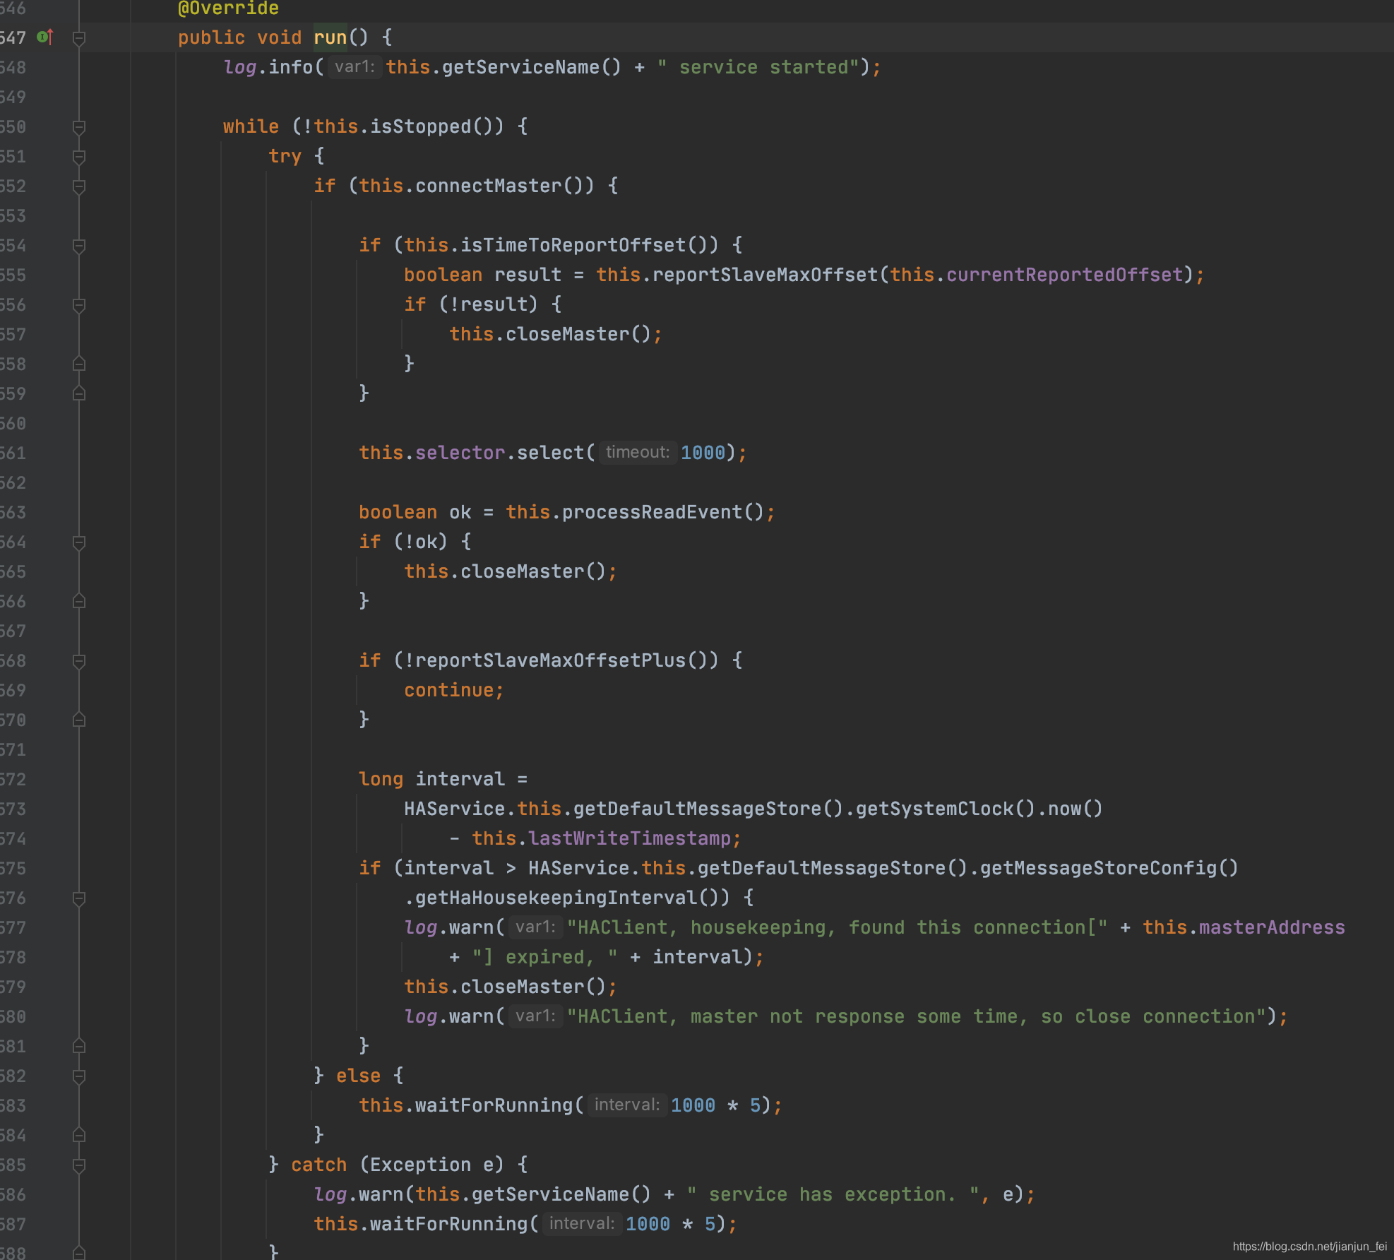Viewport: 1394px width, 1260px height.
Task: Collapse the run() method fold marker
Action: click(x=79, y=38)
